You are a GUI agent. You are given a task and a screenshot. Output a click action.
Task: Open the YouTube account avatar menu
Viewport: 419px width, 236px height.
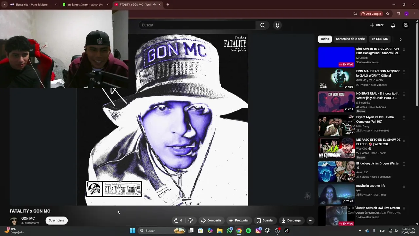406,25
